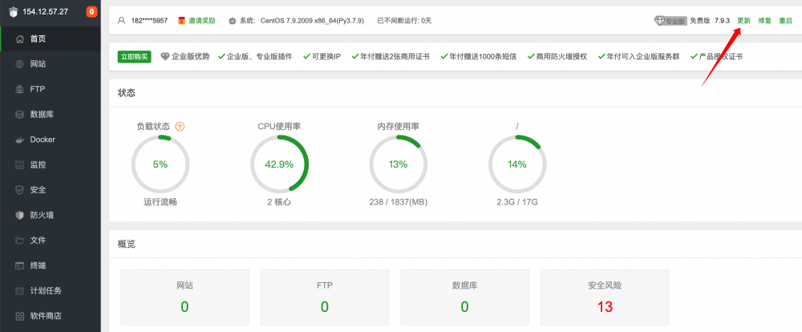Click the 监控 monitoring icon
Viewport: 802px width, 332px height.
tap(20, 164)
